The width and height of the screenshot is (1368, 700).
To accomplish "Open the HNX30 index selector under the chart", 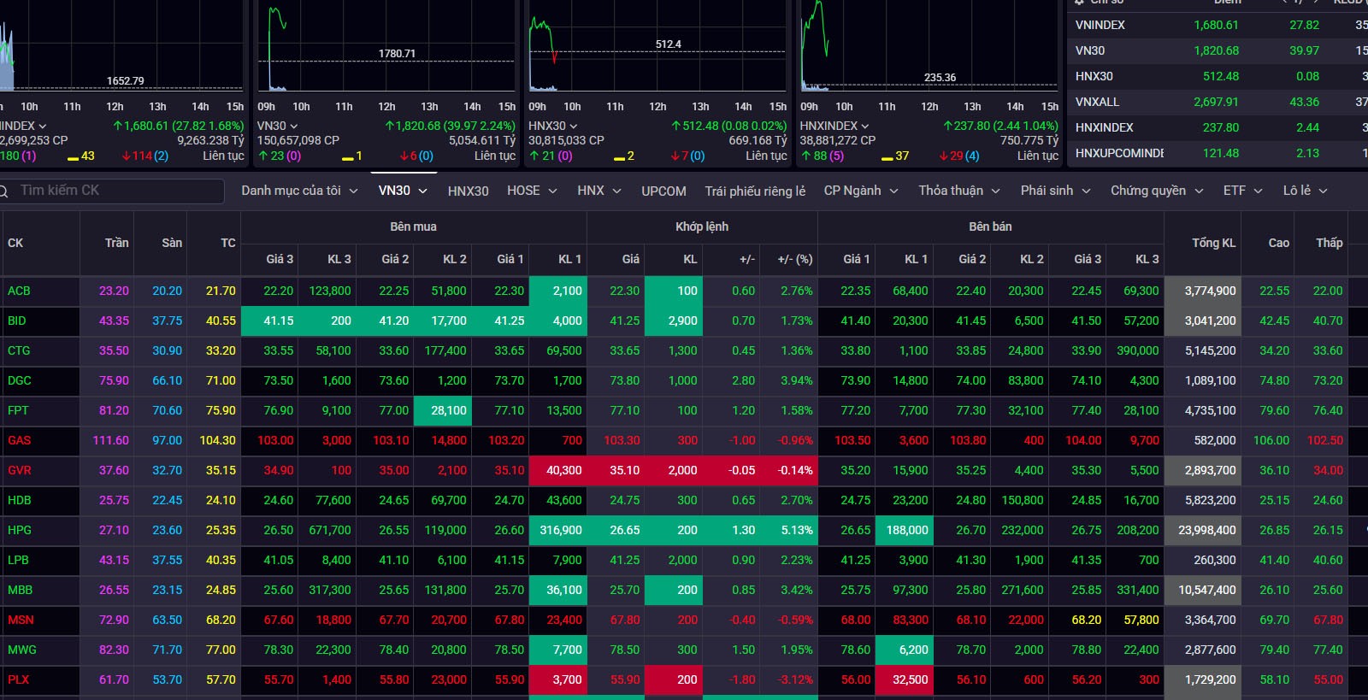I will click(553, 126).
